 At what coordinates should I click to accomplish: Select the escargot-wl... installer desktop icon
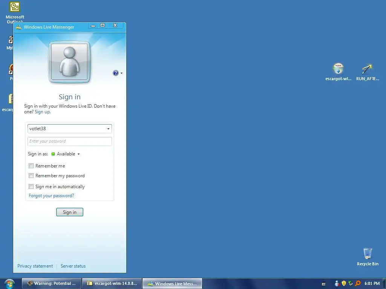tap(338, 72)
